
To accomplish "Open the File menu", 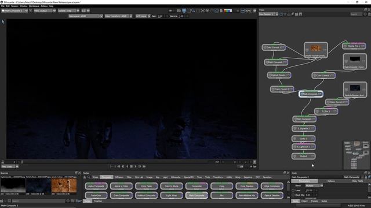I will pos(2,6).
